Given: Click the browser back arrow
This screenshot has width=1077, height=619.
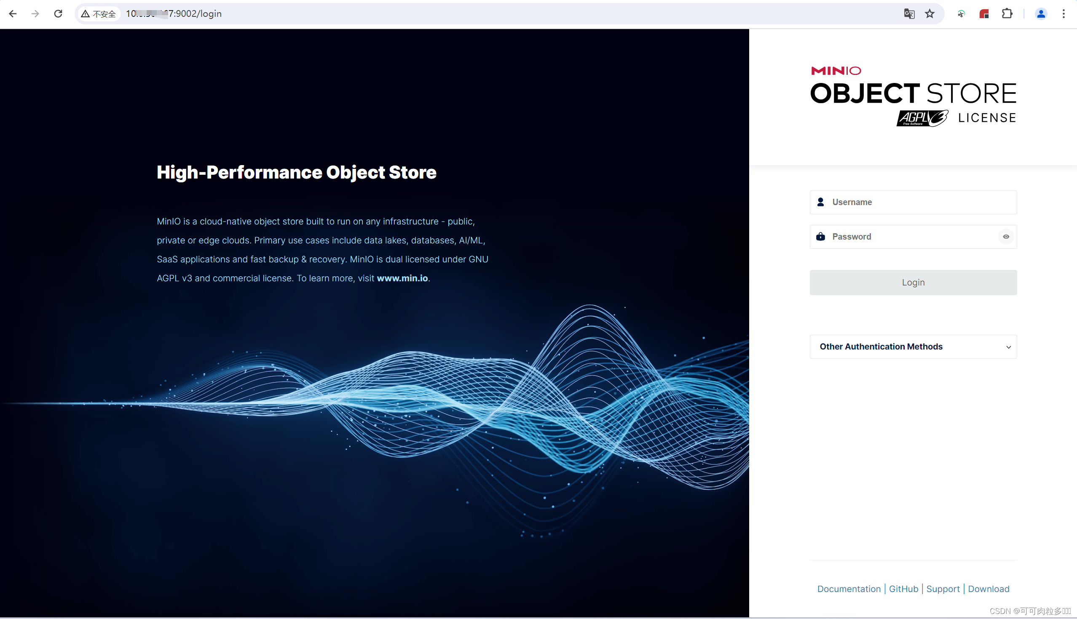Looking at the screenshot, I should (13, 13).
